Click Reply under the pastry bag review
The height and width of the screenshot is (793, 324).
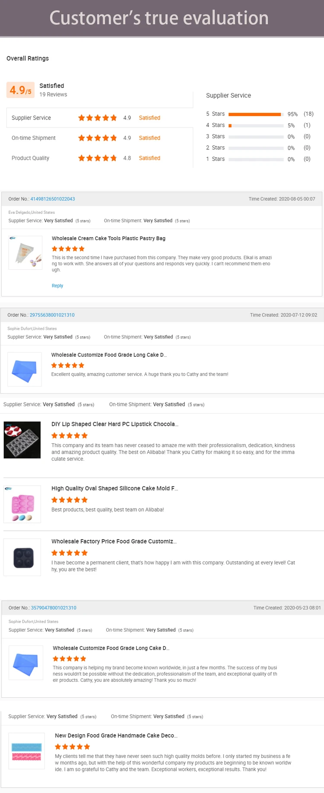tap(57, 286)
